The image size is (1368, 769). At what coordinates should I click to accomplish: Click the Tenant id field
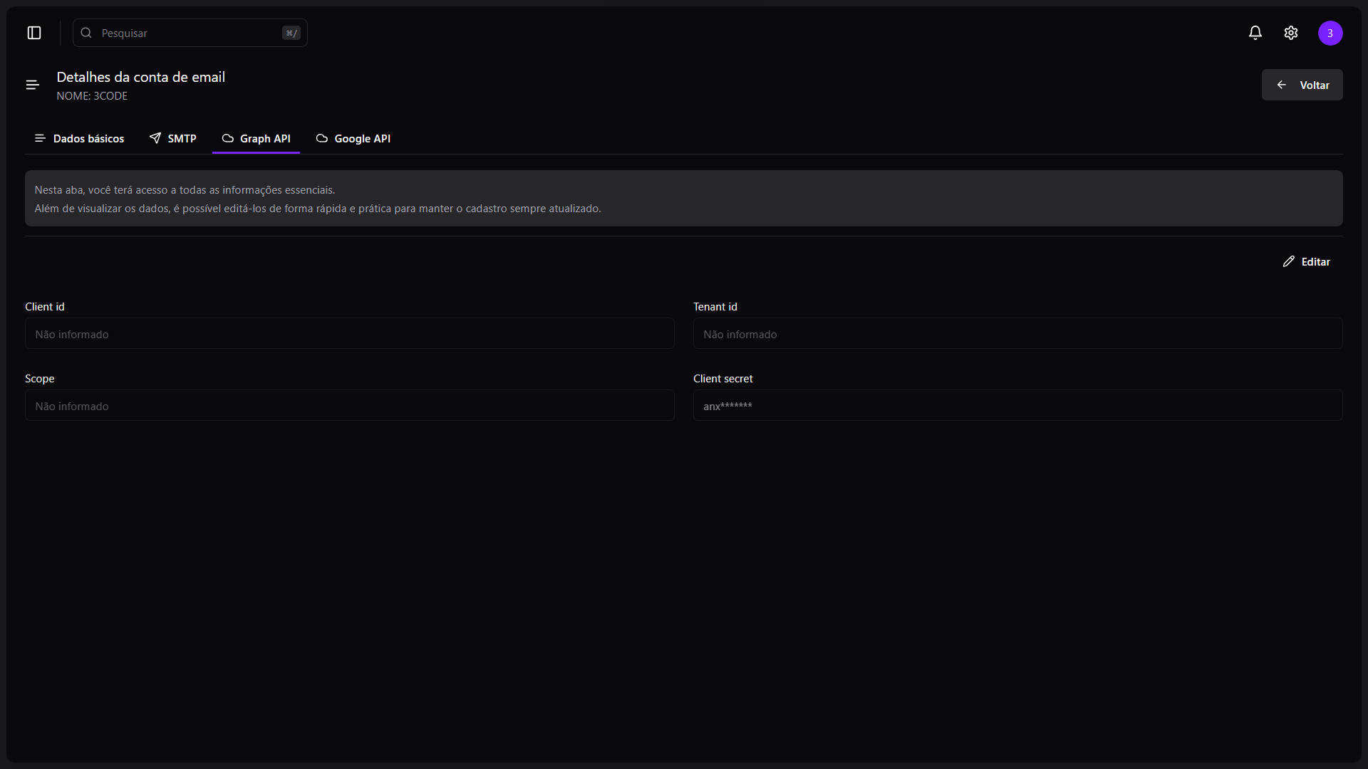[x=1017, y=334]
